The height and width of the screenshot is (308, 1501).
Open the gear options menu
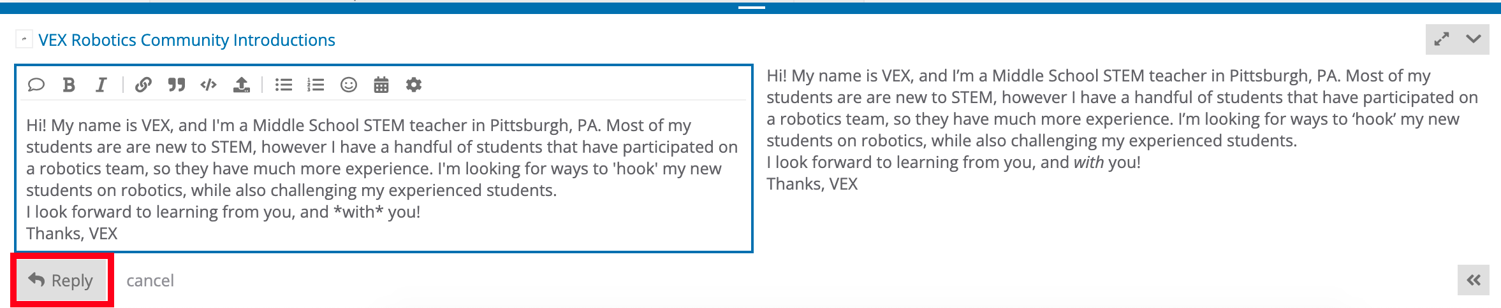click(x=414, y=85)
